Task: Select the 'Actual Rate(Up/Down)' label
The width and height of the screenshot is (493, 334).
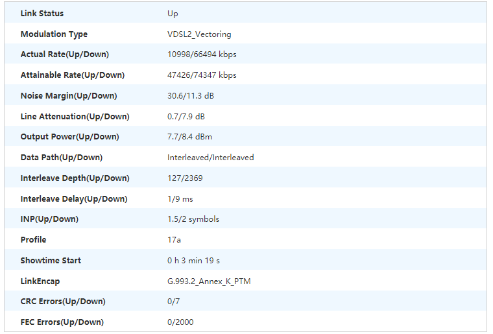Action: [x=65, y=54]
